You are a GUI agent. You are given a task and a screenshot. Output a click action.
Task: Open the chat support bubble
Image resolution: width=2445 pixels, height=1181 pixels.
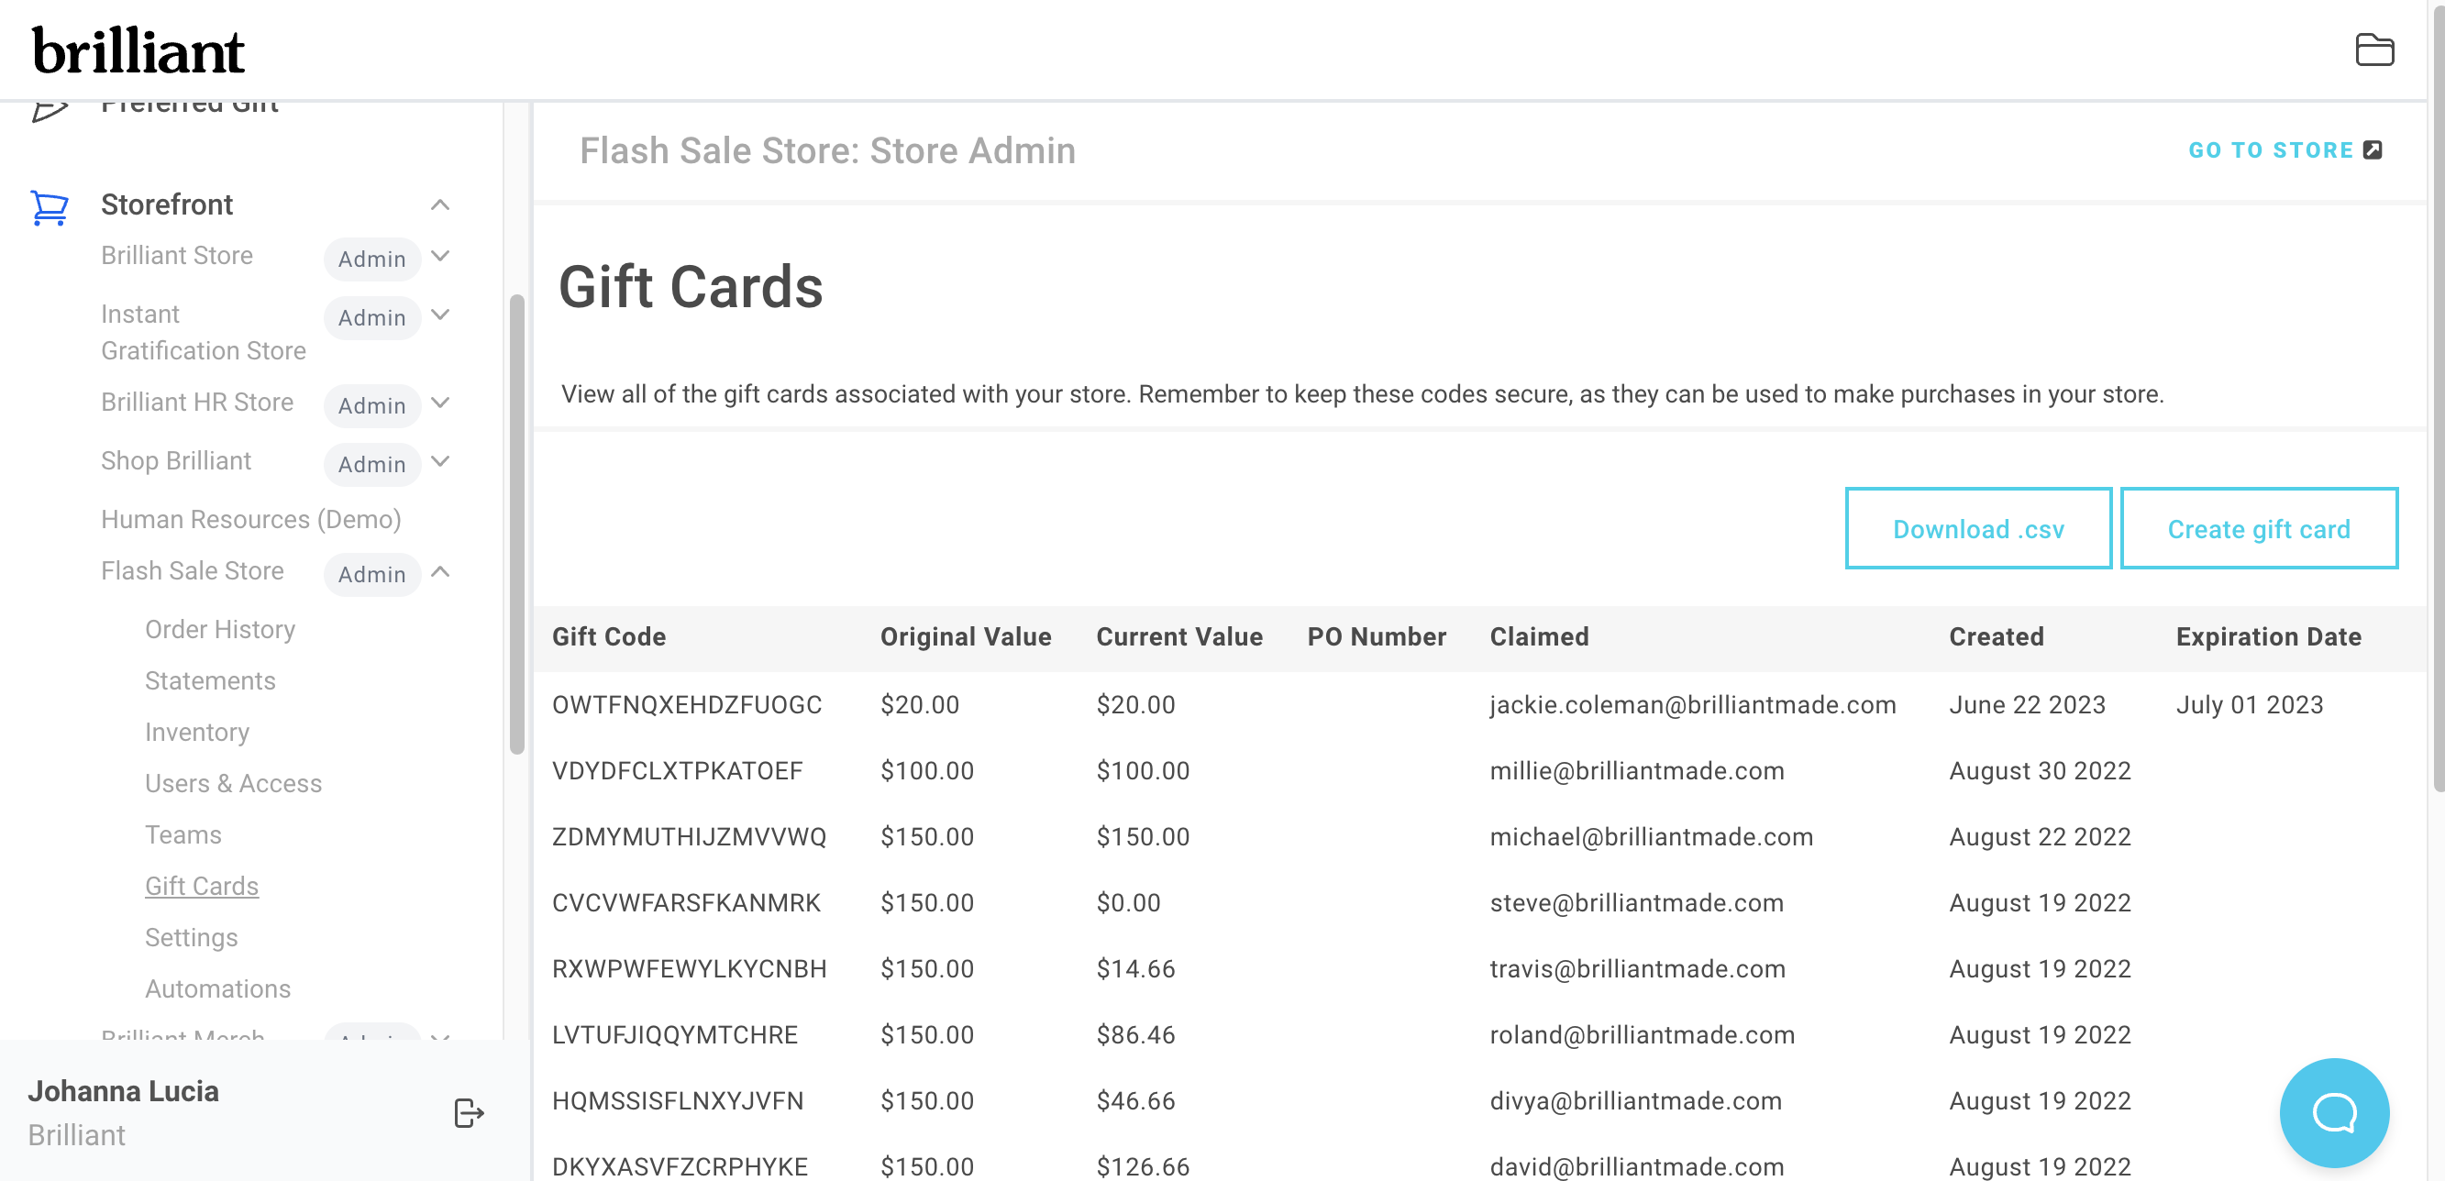point(2334,1113)
